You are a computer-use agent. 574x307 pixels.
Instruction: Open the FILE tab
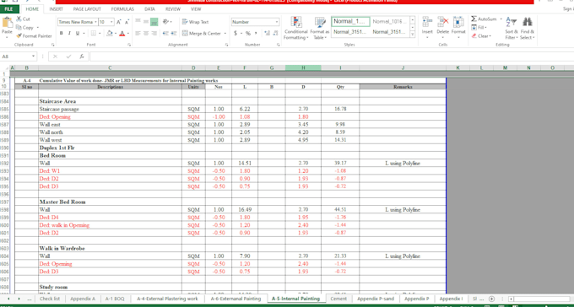click(9, 9)
